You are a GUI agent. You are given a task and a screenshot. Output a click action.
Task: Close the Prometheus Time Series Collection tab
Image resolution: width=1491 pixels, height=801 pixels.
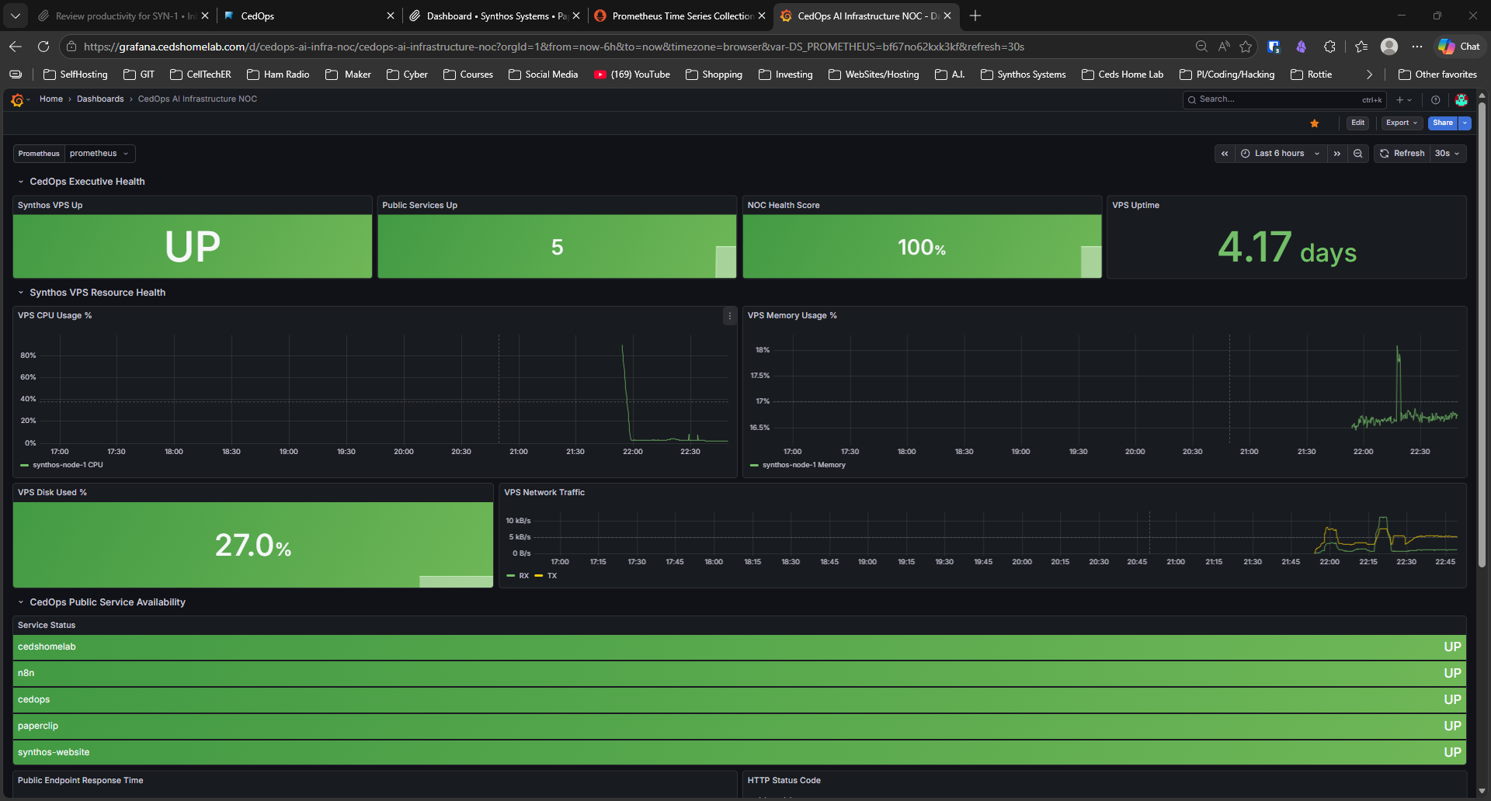point(762,16)
